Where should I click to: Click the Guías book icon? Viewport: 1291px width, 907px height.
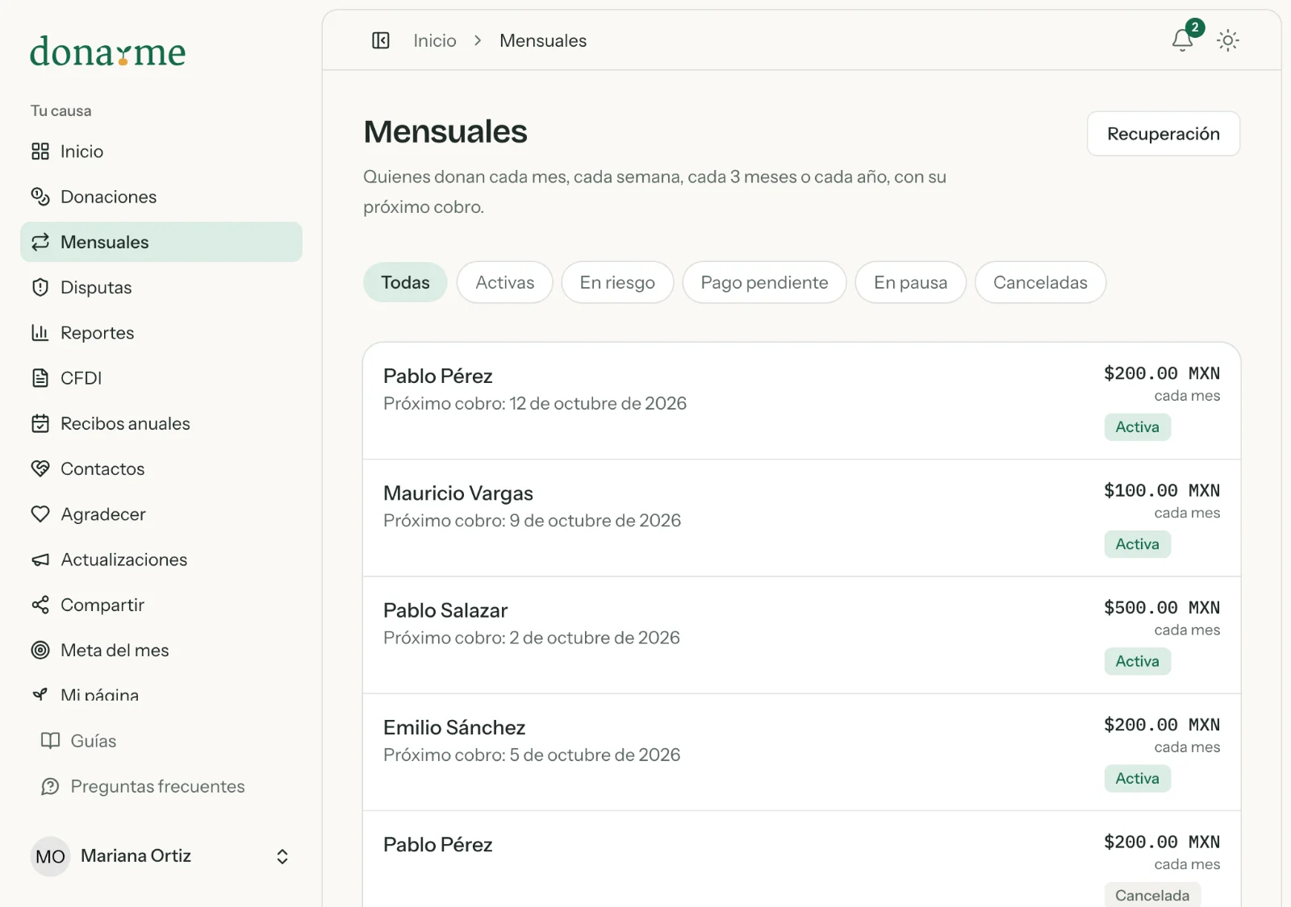click(x=51, y=741)
